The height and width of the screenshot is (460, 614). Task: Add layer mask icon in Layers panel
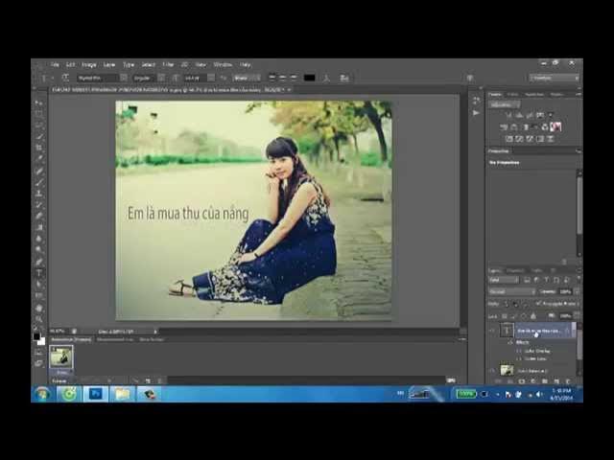521,380
